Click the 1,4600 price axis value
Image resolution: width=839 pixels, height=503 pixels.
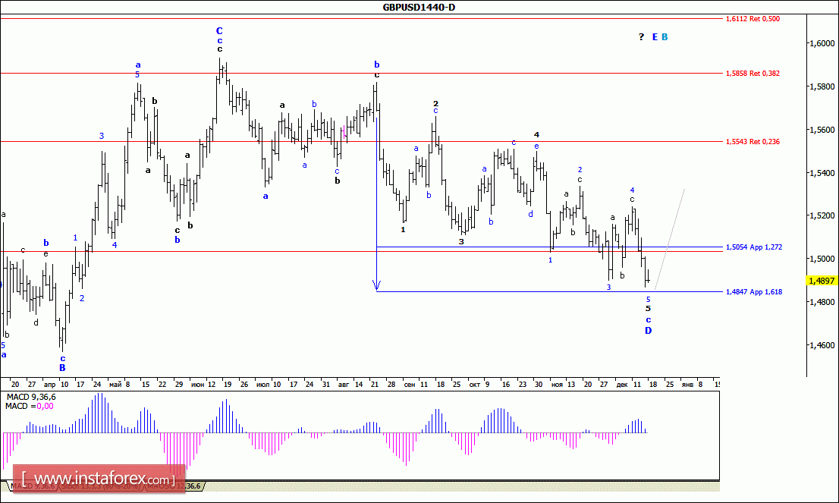(822, 345)
